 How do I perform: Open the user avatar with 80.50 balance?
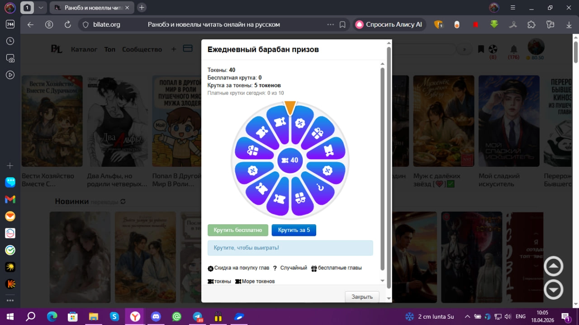(x=536, y=47)
